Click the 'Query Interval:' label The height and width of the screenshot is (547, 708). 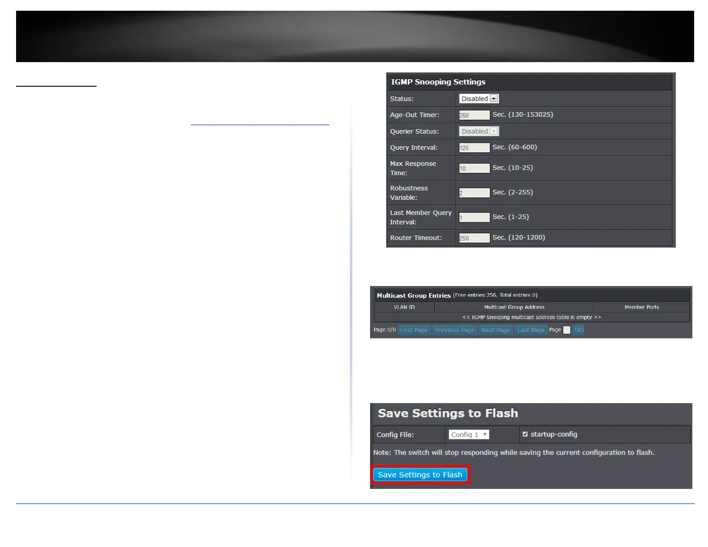click(414, 147)
